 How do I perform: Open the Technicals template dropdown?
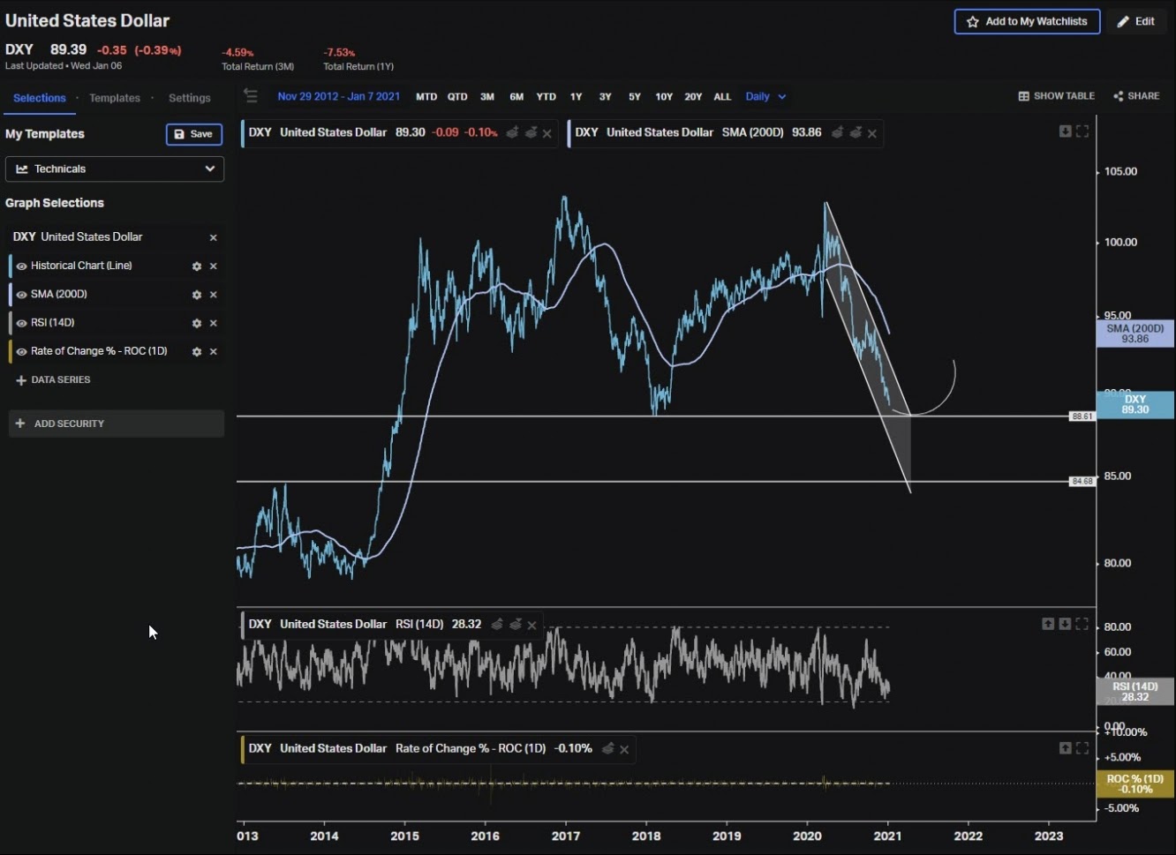click(x=115, y=169)
